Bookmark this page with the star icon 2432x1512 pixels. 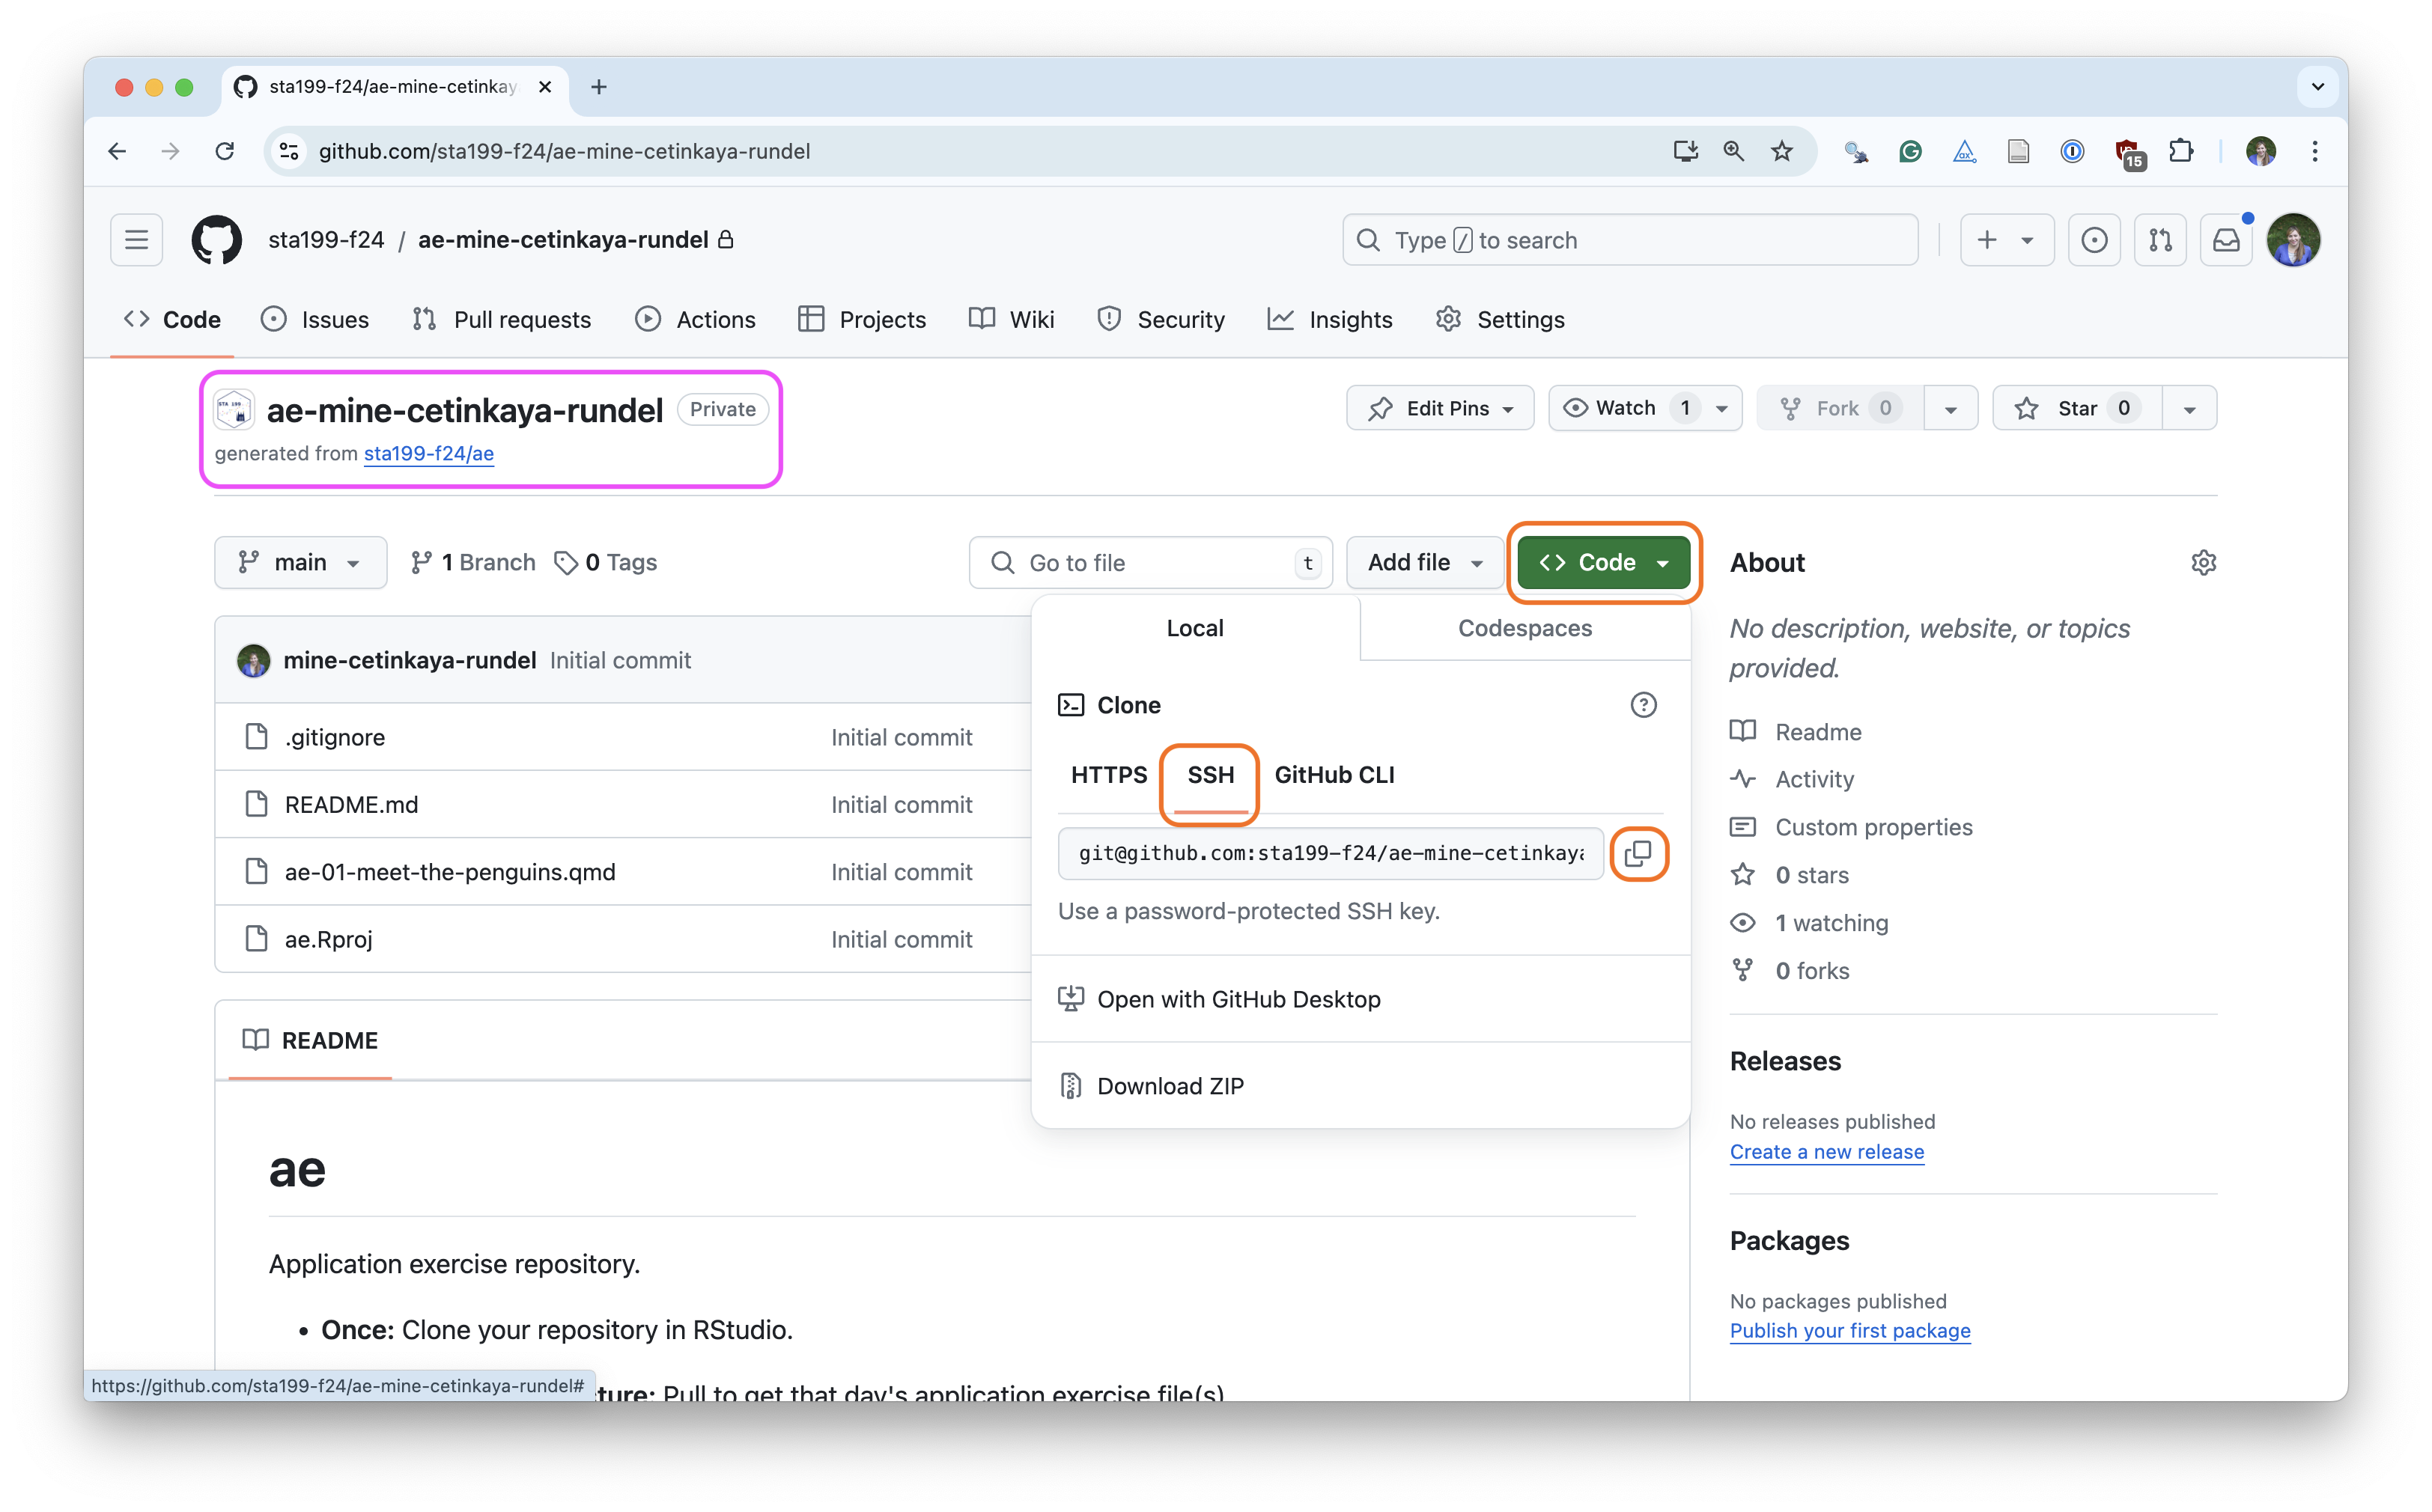tap(1782, 151)
